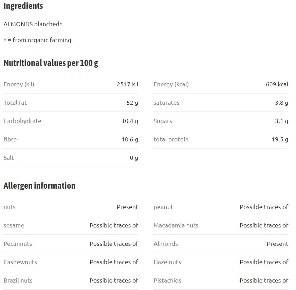Click the organic farming footnote text
This screenshot has height=290, width=296.
point(37,40)
